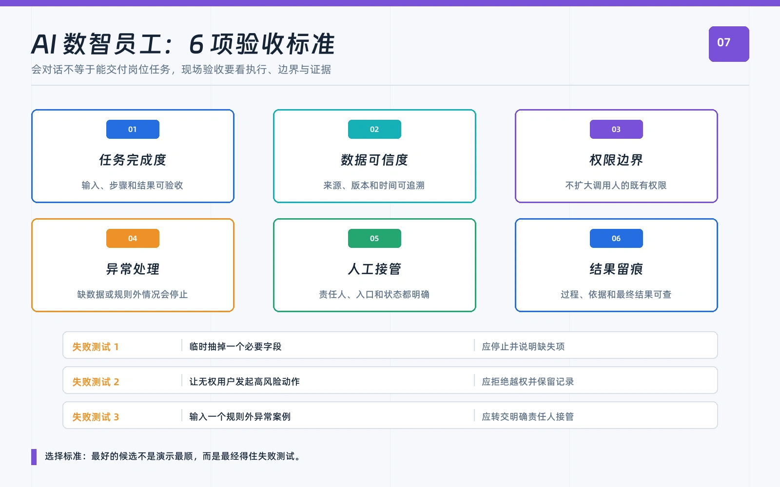Click the subtitle 会对话不等于能交付岗位任务
Image resolution: width=780 pixels, height=487 pixels.
(101, 70)
